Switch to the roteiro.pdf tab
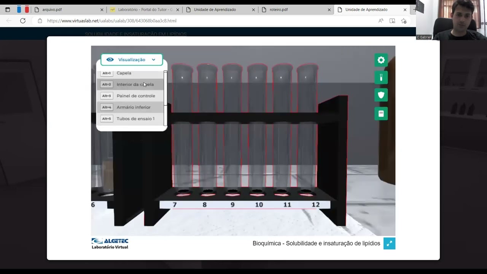The width and height of the screenshot is (487, 274). coord(296,10)
